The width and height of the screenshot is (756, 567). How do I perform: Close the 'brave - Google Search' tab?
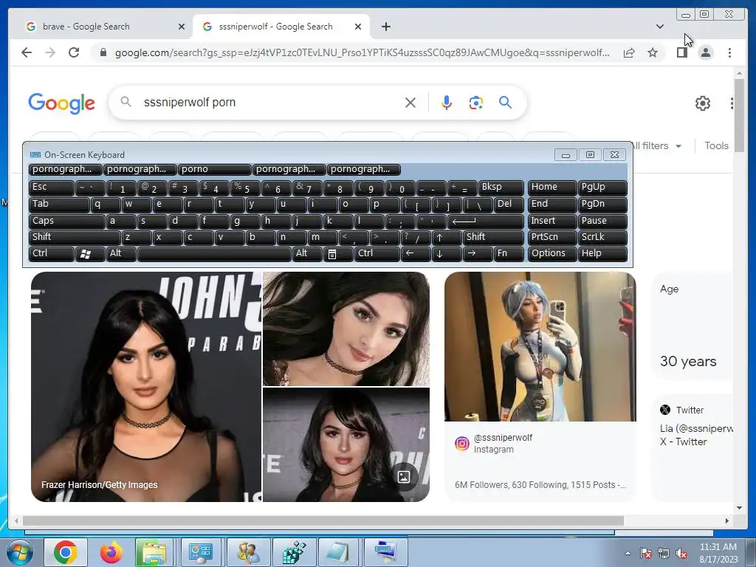[182, 27]
